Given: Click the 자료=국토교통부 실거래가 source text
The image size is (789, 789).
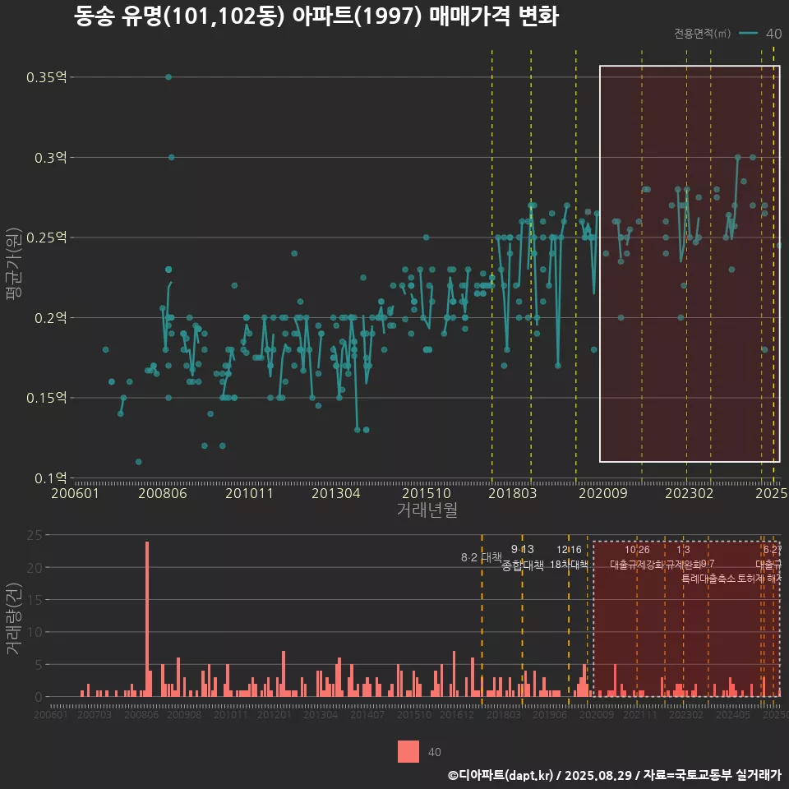Looking at the screenshot, I should pos(713,775).
